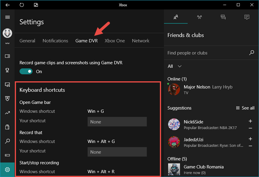Click the sidebar search magnifier icon
Viewport: 259px width, 177px height.
7,141
